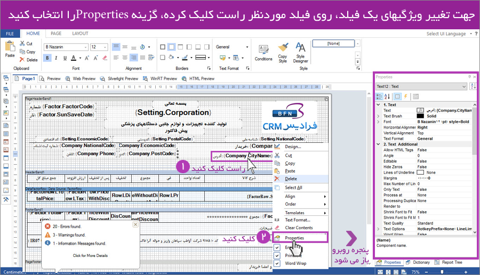The image size is (480, 275).
Task: Click the red Delete icon in ribbon
Action: tap(22, 60)
